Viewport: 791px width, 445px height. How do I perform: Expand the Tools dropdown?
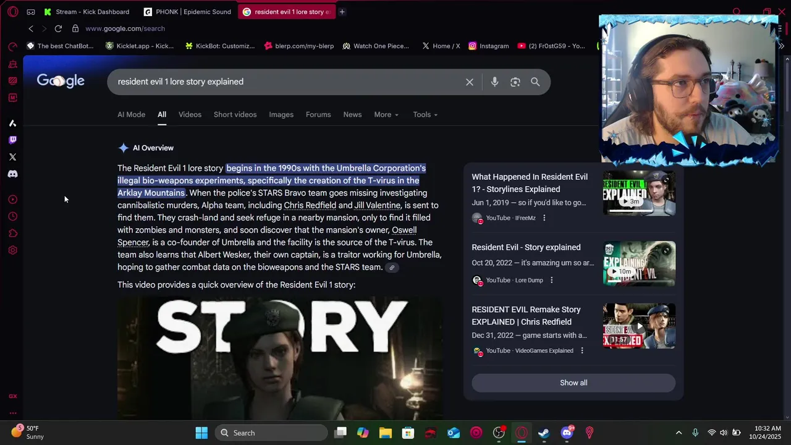coord(425,114)
